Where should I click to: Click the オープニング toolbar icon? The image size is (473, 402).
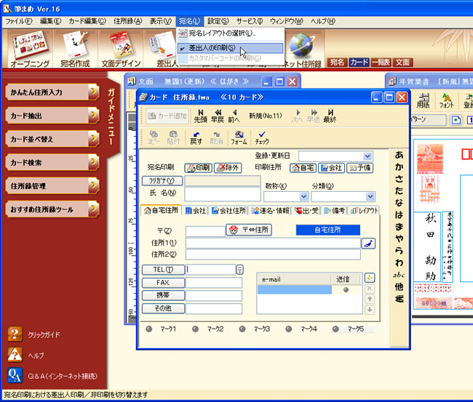tap(31, 52)
